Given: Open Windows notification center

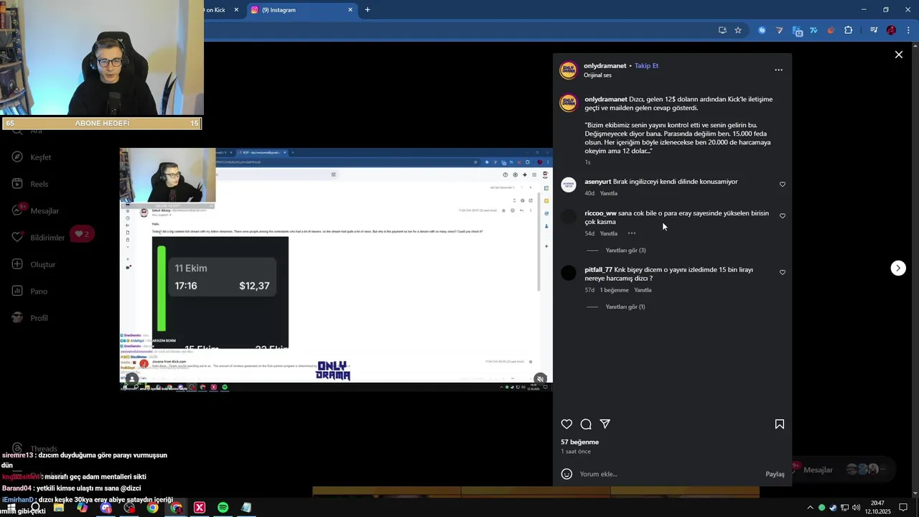Looking at the screenshot, I should pyautogui.click(x=903, y=508).
